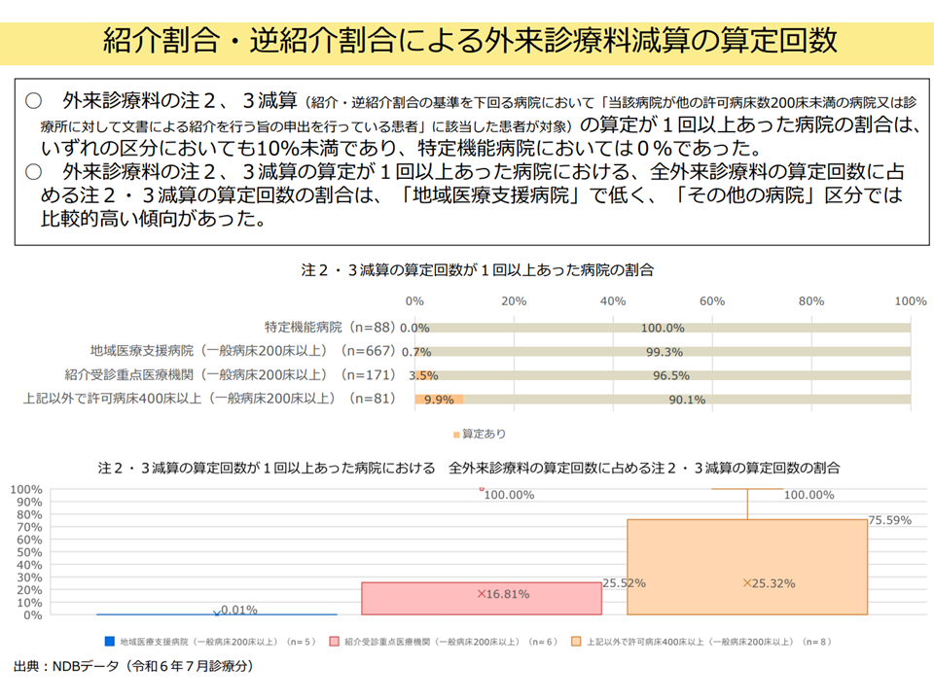Click the 90.1% bar label
The height and width of the screenshot is (700, 934).
click(687, 400)
